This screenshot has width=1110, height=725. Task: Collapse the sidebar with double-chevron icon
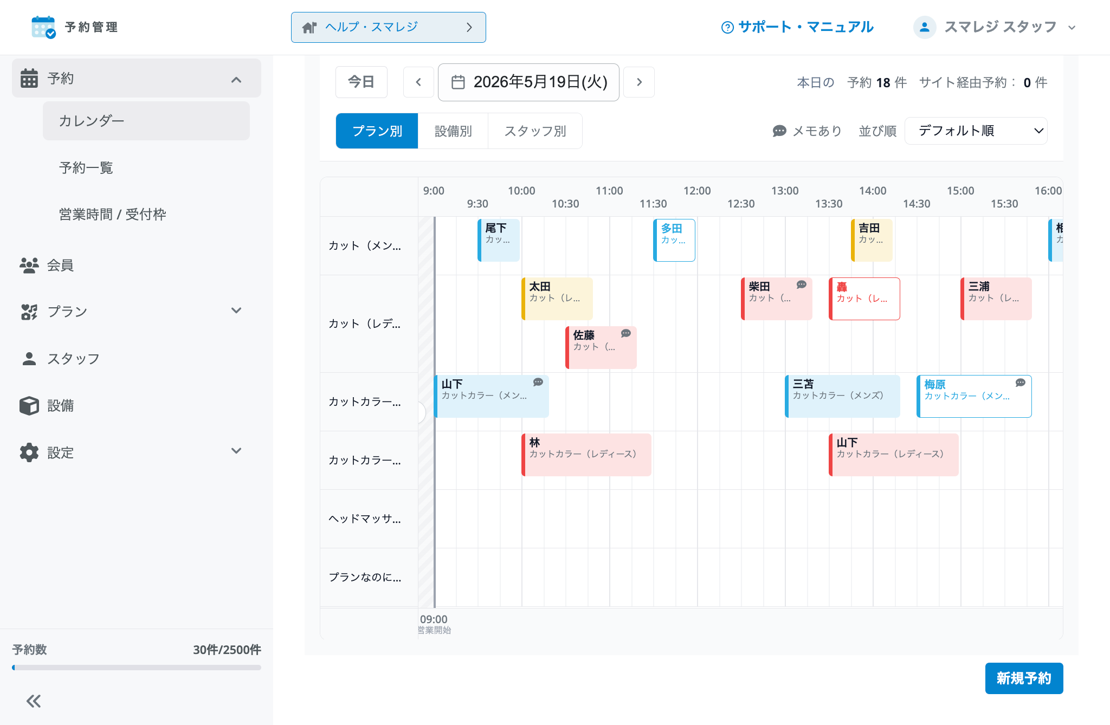pyautogui.click(x=34, y=701)
